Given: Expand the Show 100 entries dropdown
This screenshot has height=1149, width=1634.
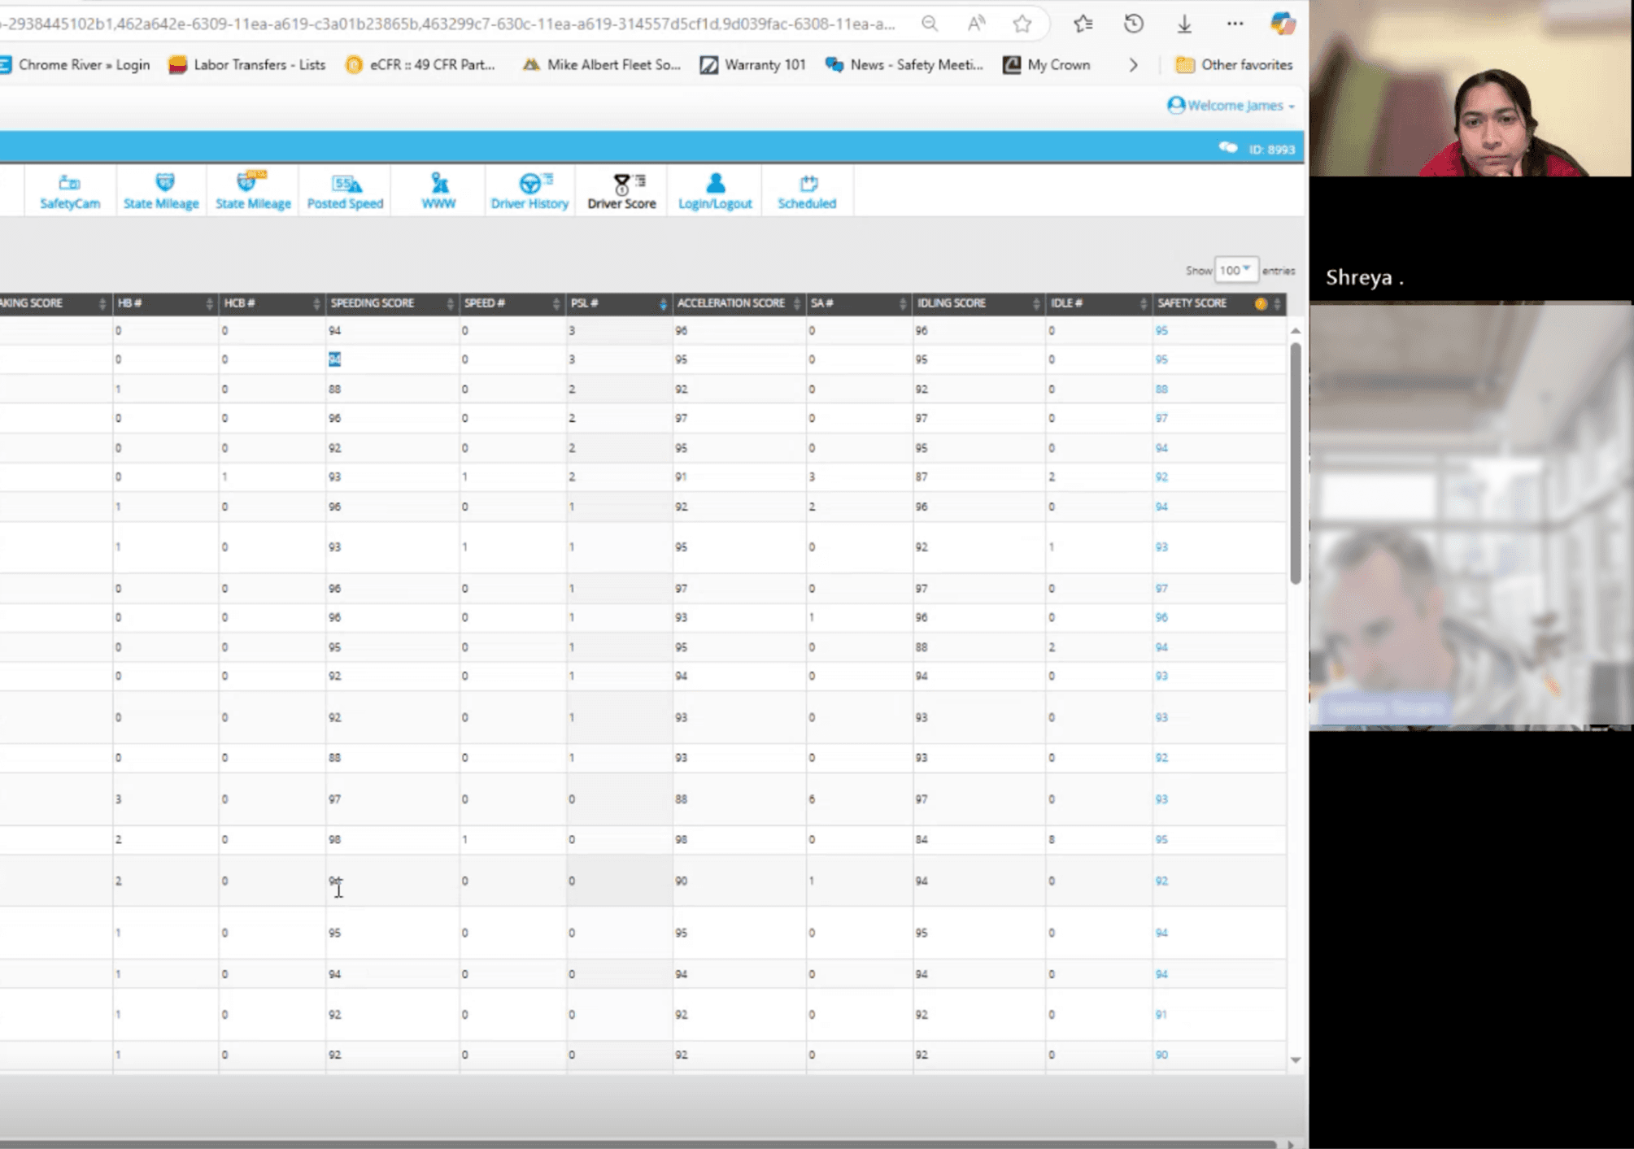Looking at the screenshot, I should (1235, 270).
